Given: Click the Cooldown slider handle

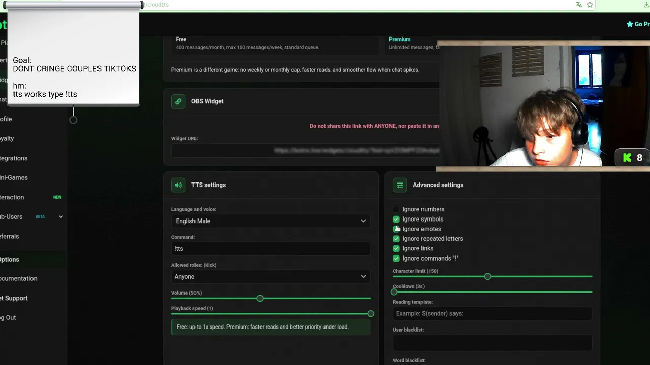Looking at the screenshot, I should (394, 292).
